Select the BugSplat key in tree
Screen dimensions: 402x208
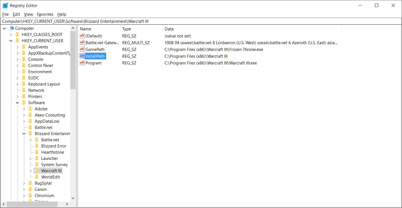pyautogui.click(x=43, y=183)
